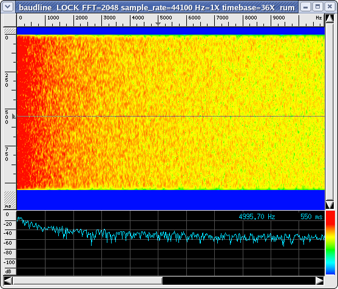Maximize the baudline window
The width and height of the screenshot is (338, 289).
[x=317, y=7]
